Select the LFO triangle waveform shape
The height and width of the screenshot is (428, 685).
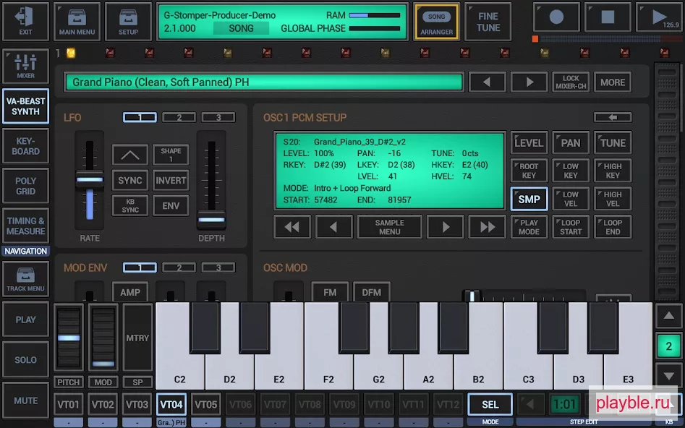[x=129, y=155]
